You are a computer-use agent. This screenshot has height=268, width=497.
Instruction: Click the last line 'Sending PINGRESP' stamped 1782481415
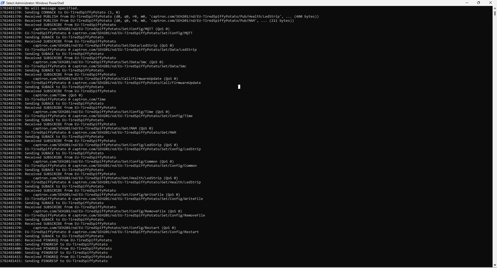pyautogui.click(x=54, y=261)
